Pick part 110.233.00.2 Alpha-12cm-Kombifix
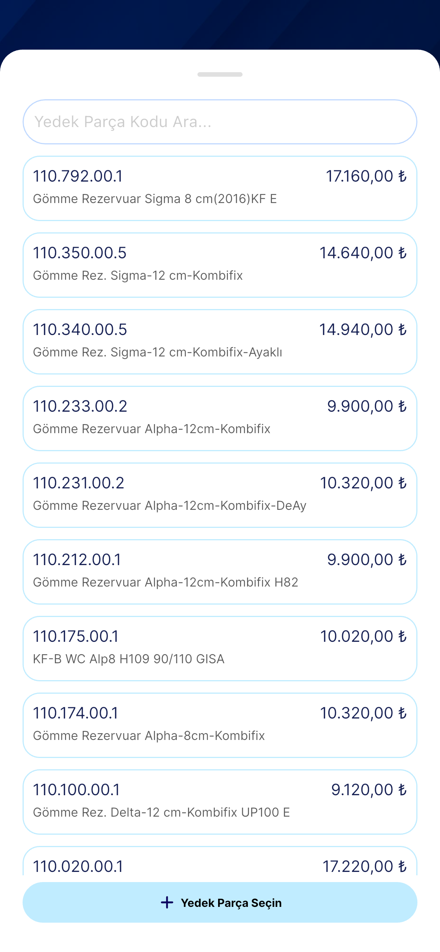440x952 pixels. (x=220, y=418)
